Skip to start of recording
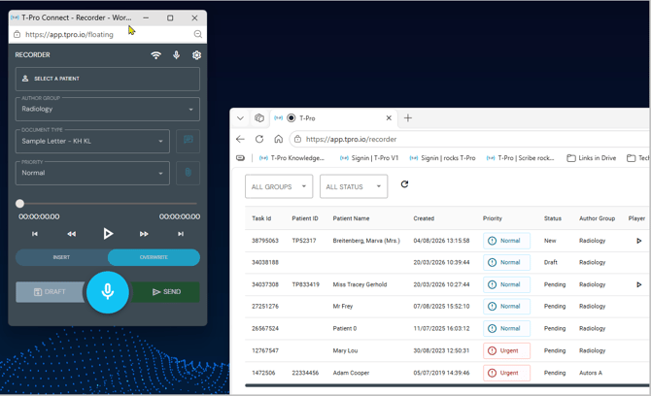This screenshot has height=396, width=651. point(35,234)
